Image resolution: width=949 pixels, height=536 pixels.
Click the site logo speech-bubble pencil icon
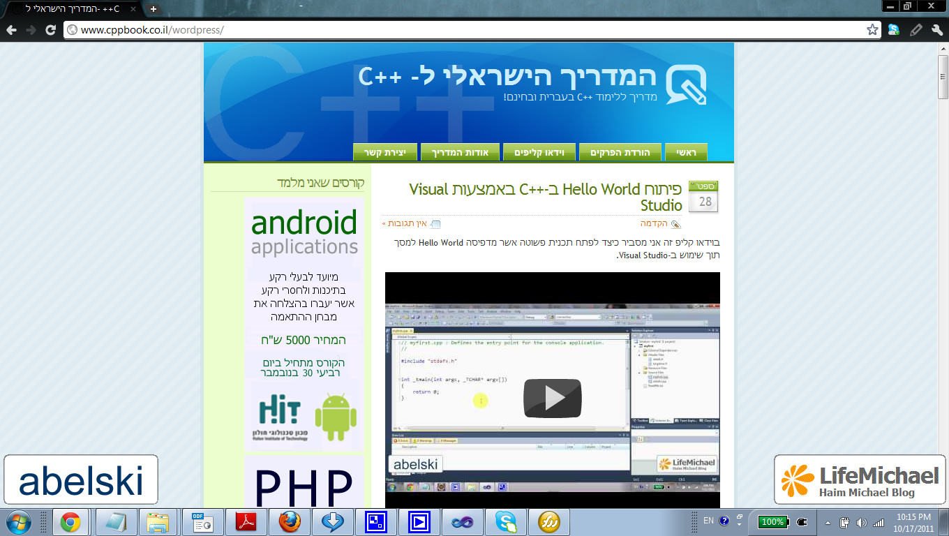(686, 84)
